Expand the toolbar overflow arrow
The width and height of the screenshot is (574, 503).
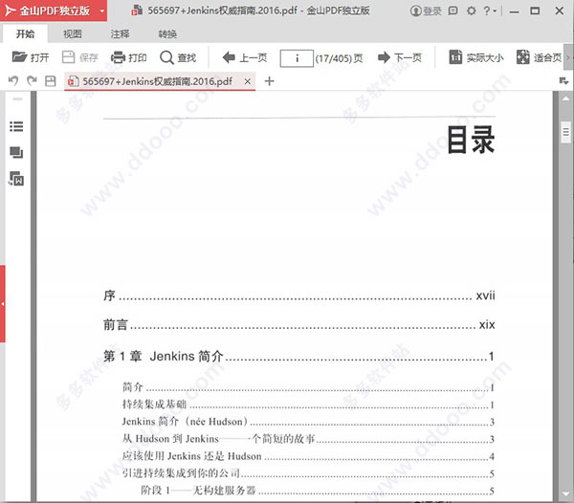[568, 57]
